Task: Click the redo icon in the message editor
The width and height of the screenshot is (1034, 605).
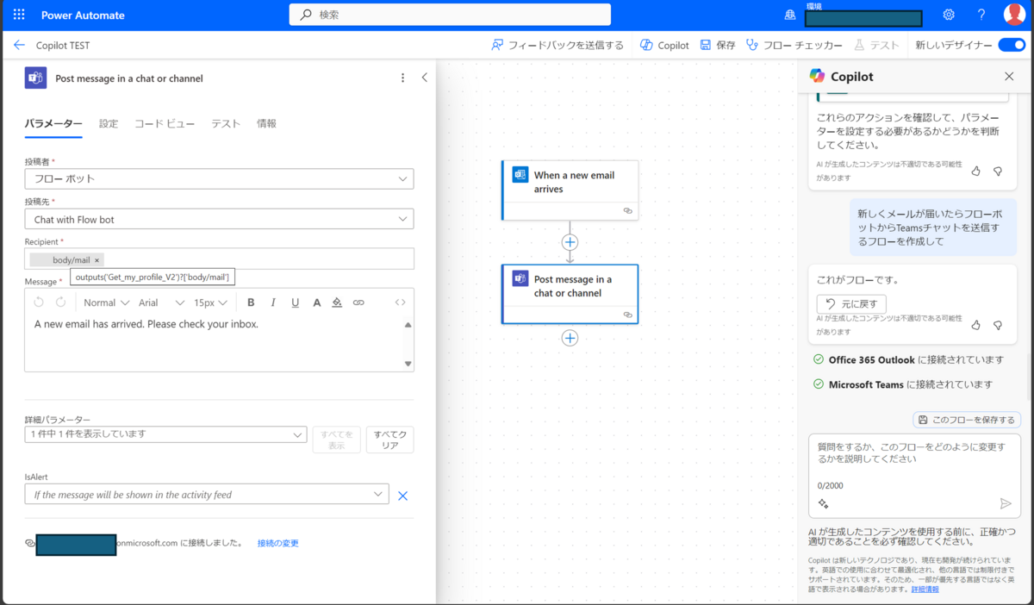Action: 60,302
